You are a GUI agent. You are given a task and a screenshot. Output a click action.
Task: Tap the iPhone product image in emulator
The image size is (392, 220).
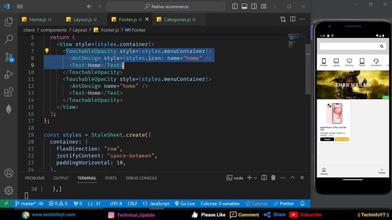tap(334, 113)
